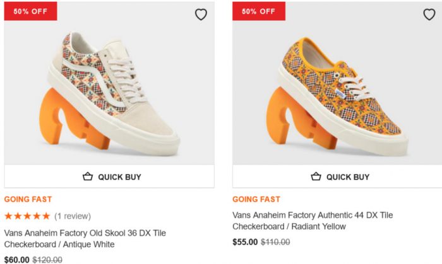Click the five-star rating on Old Skool
This screenshot has width=442, height=264.
point(27,216)
